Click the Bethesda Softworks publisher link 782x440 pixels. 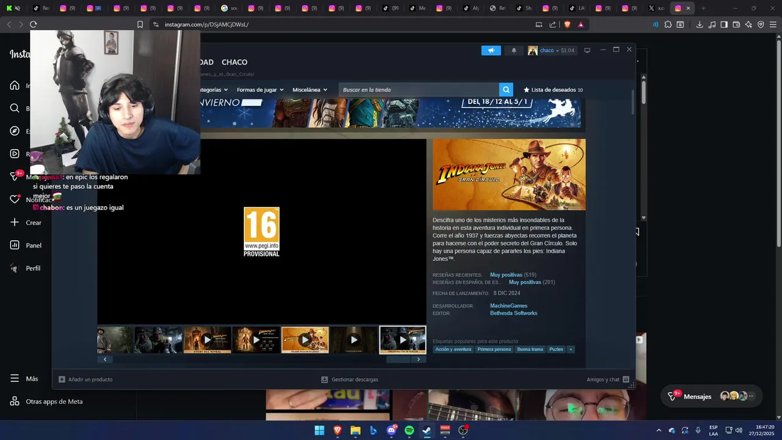[x=514, y=313]
